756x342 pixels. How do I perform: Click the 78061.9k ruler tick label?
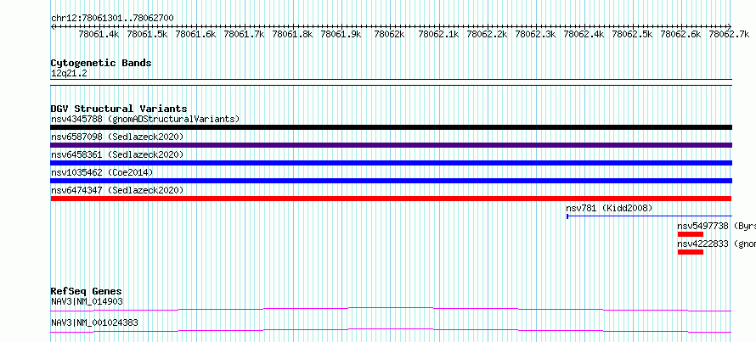[x=341, y=35]
